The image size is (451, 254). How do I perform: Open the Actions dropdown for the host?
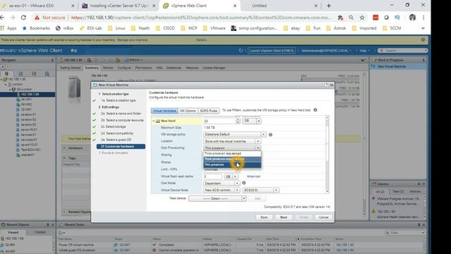click(135, 60)
